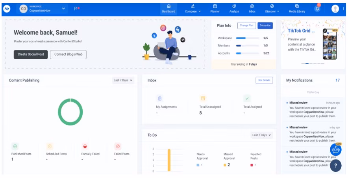Open the chatbot assistant icon
Viewport: 348px width, 178px height.
(335, 149)
